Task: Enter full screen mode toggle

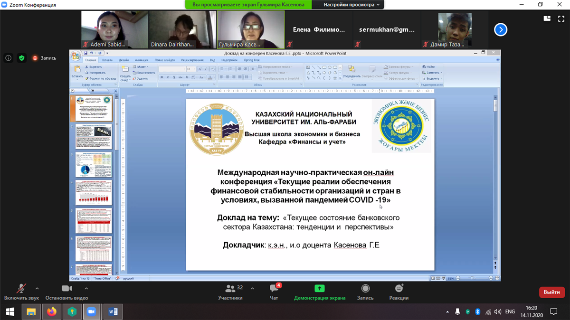Action: click(561, 19)
